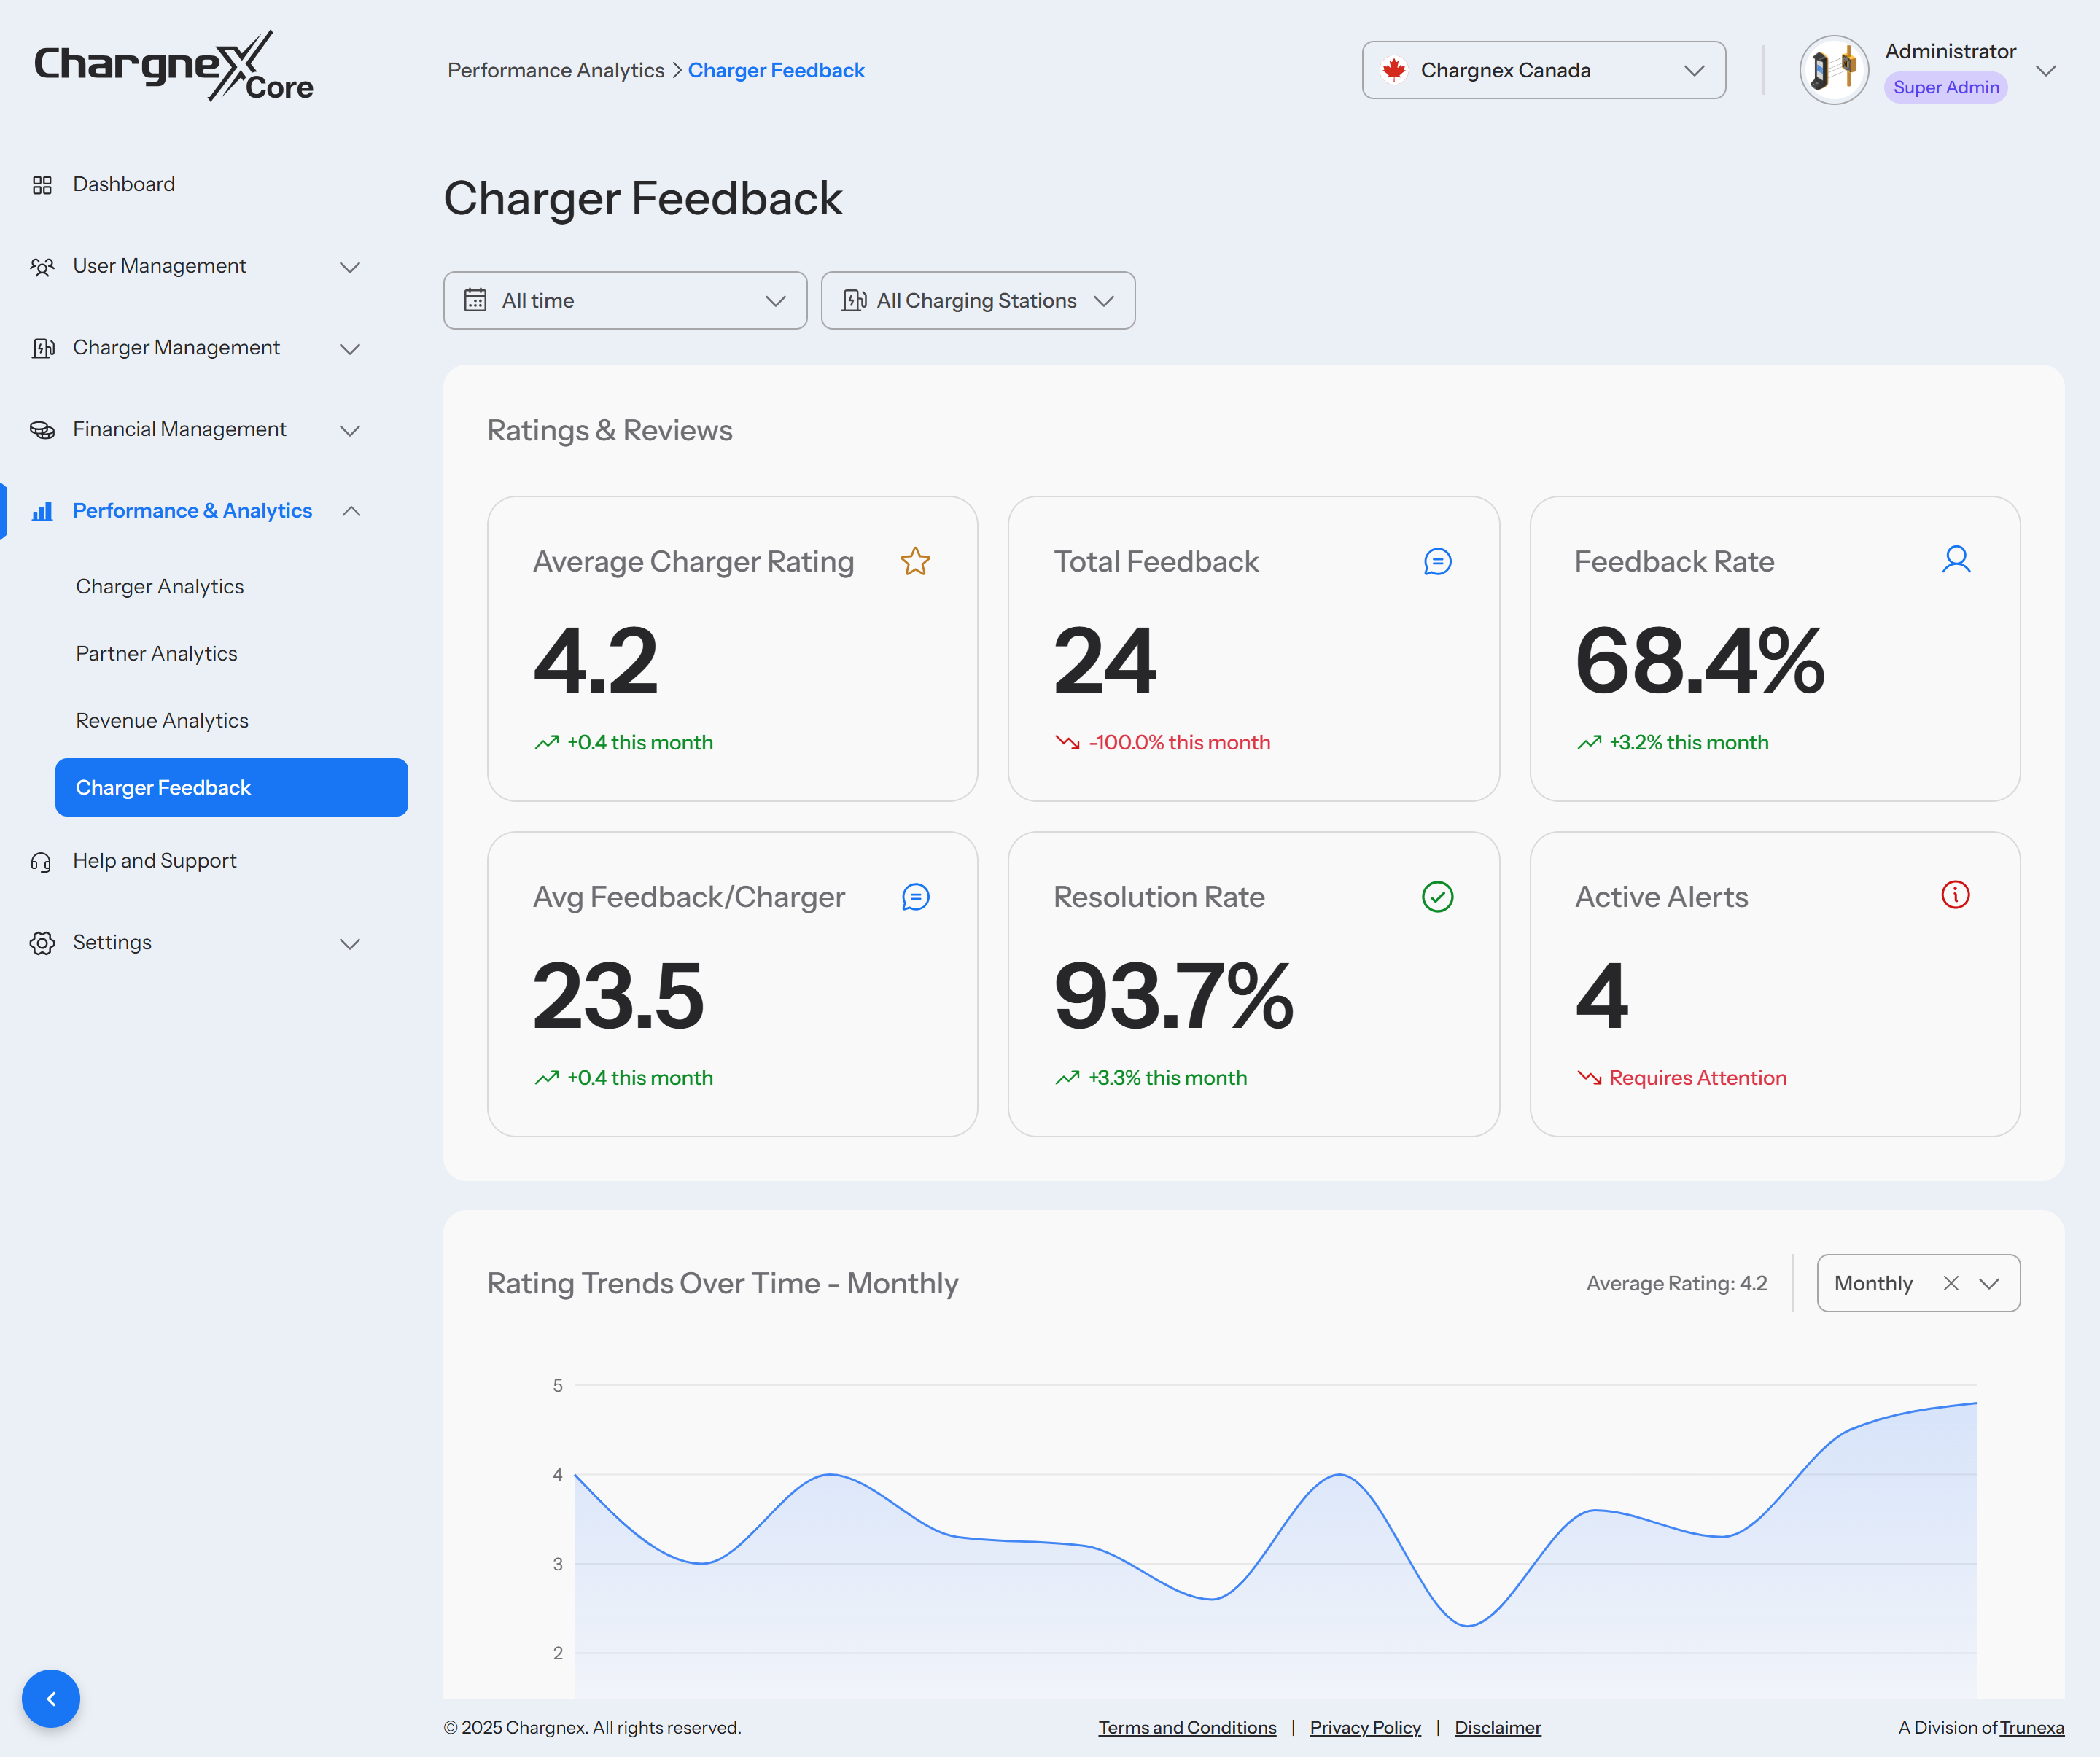Click the star icon on Average Charger Rating
This screenshot has width=2100, height=1757.
915,562
